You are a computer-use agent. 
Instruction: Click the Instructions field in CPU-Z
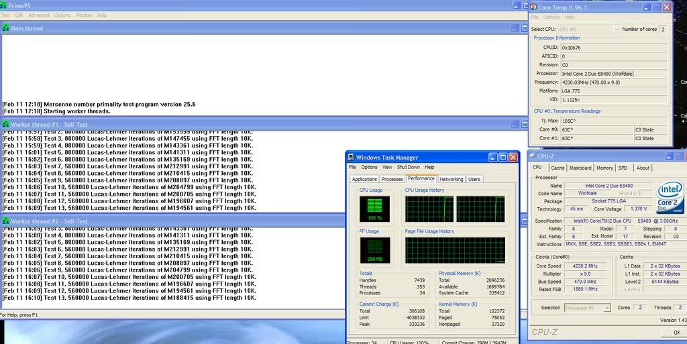(625, 244)
